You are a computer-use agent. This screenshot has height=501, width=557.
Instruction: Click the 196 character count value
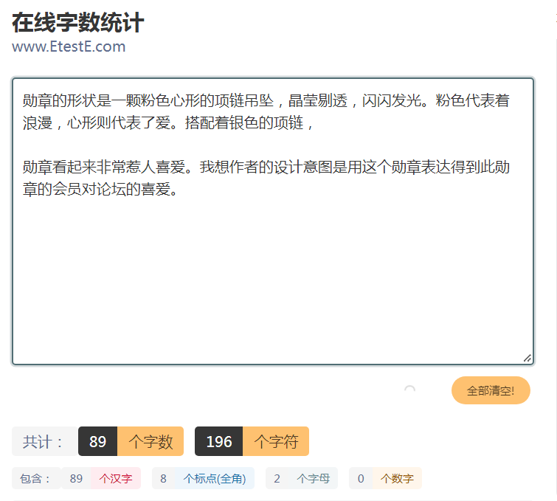point(219,441)
